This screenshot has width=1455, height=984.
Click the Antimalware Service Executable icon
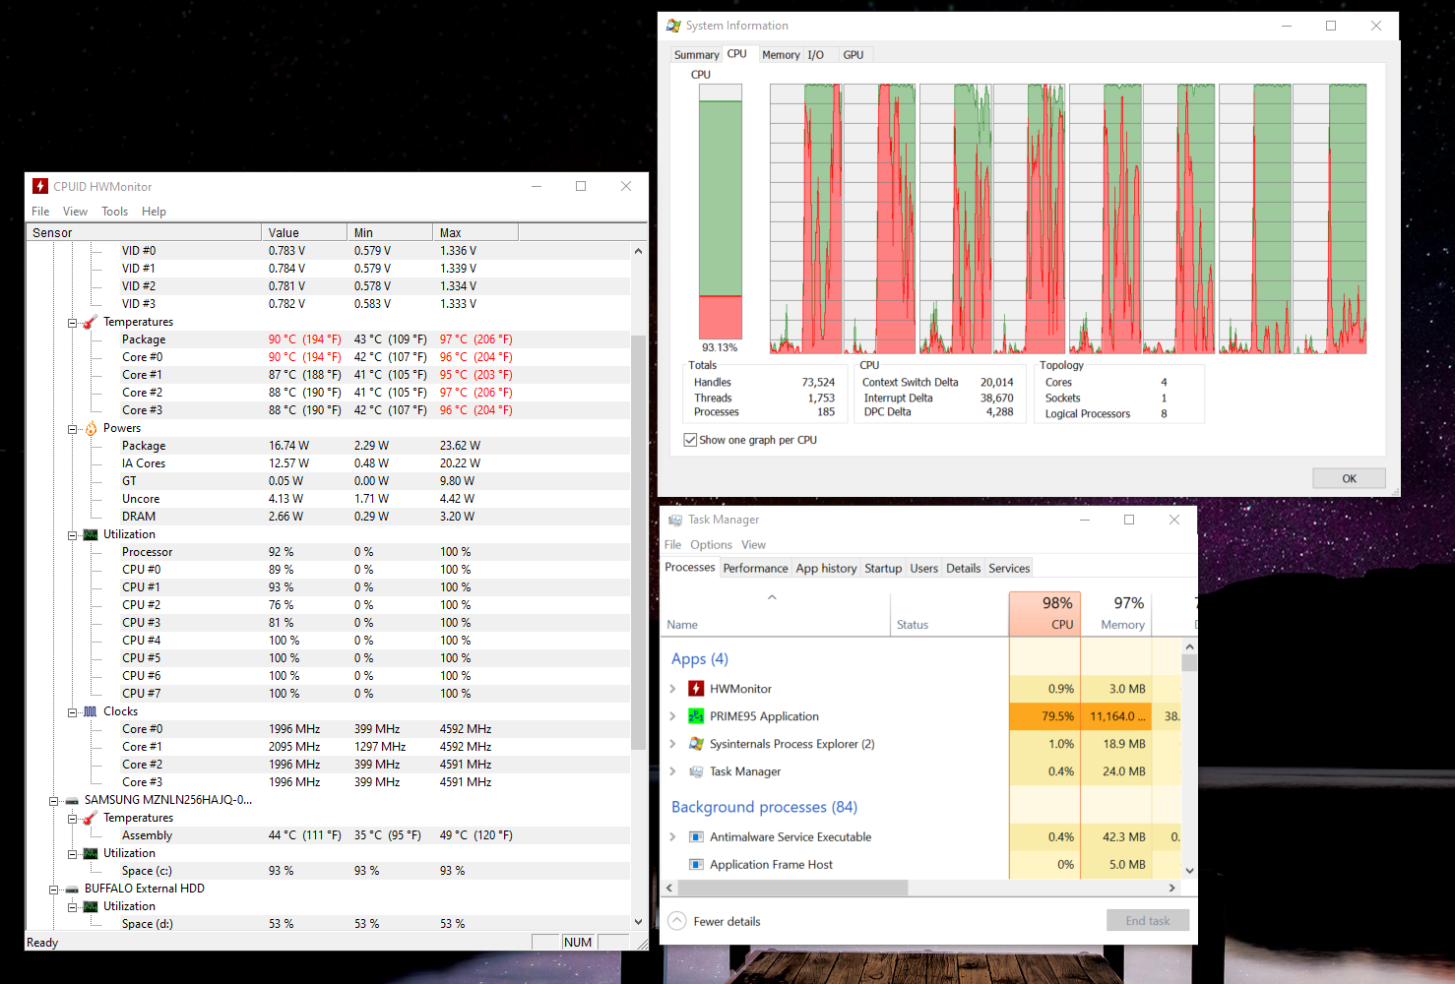point(696,837)
